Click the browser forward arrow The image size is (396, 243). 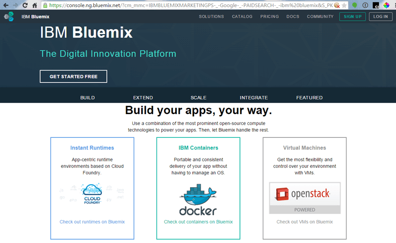click(x=16, y=5)
